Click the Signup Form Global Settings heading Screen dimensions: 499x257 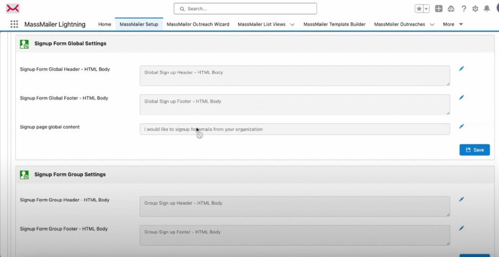click(70, 43)
